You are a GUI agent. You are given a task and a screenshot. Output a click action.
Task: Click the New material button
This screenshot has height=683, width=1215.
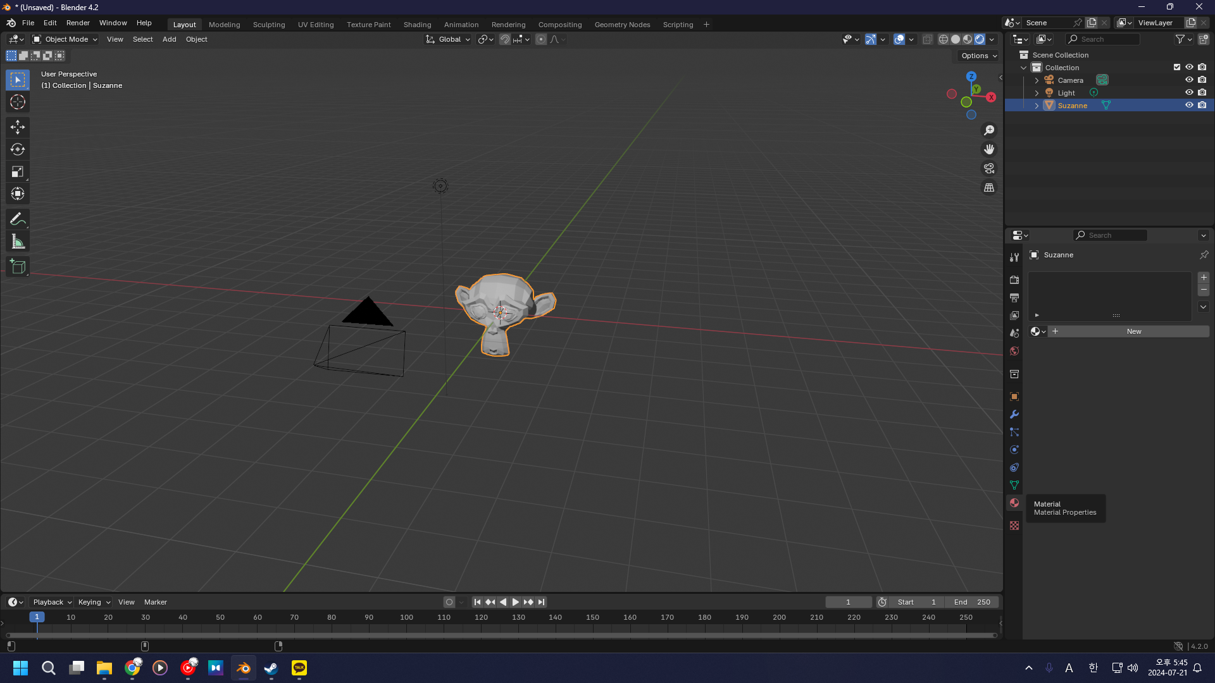pos(1133,331)
